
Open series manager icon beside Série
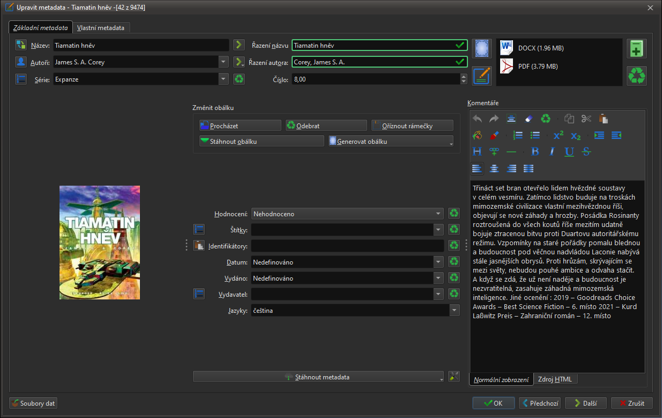click(21, 79)
